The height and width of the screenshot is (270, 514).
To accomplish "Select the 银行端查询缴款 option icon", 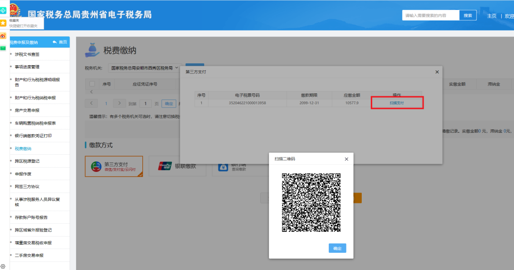I will pyautogui.click(x=223, y=167).
